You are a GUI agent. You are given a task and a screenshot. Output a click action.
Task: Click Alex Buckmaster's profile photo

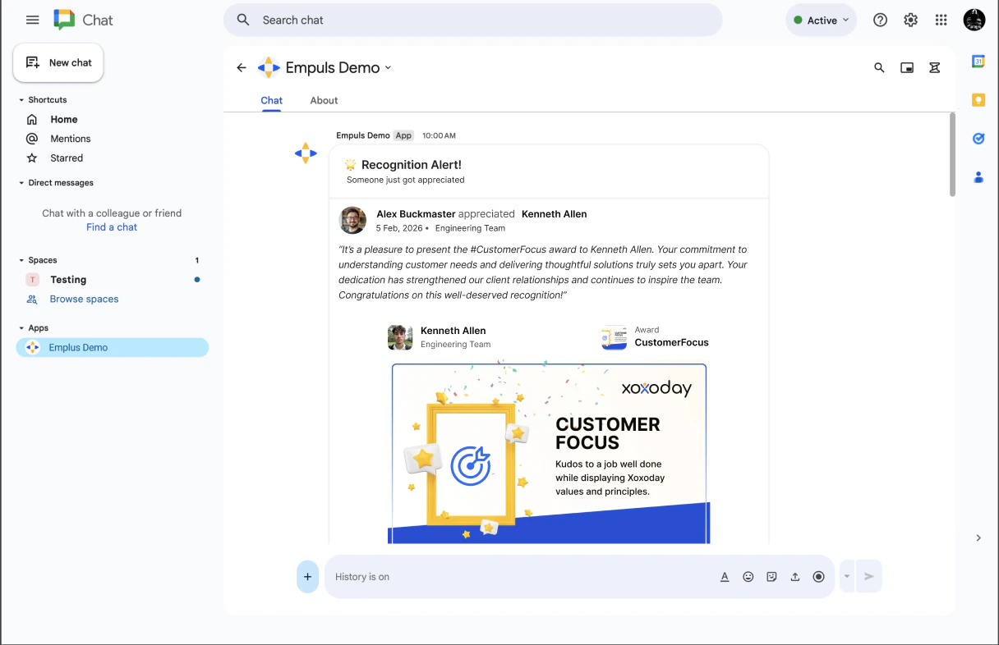353,220
